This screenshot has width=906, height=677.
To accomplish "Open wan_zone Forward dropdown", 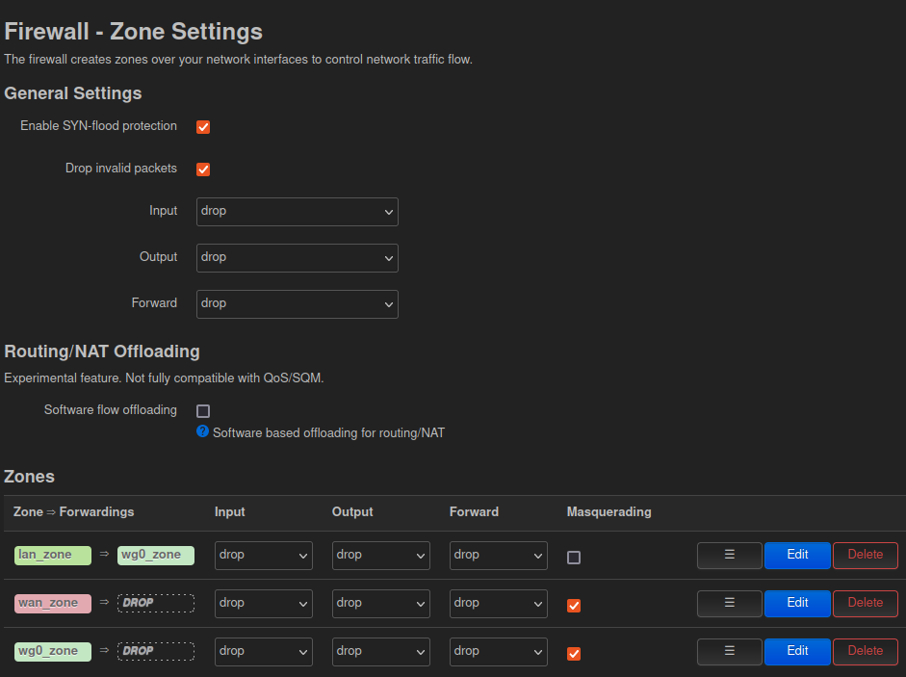I will pyautogui.click(x=498, y=604).
